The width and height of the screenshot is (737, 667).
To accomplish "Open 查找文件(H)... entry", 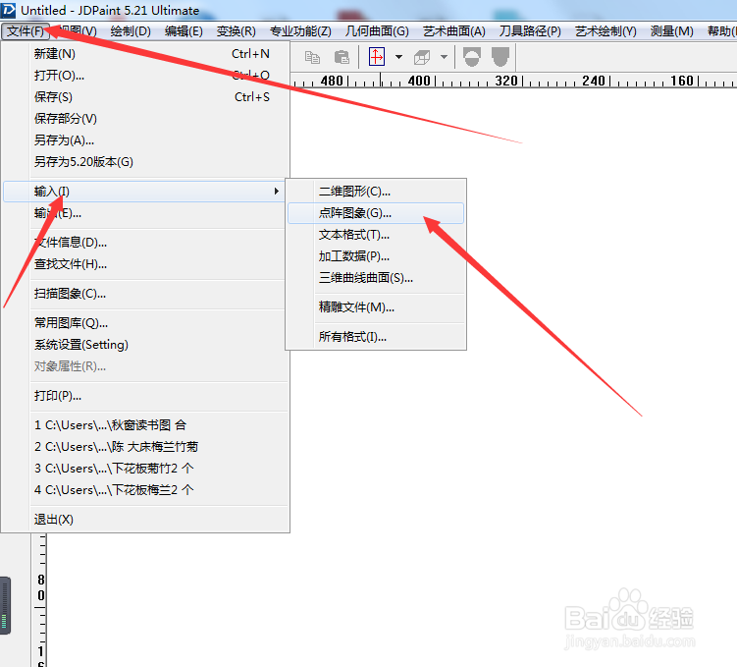I will tap(145, 264).
